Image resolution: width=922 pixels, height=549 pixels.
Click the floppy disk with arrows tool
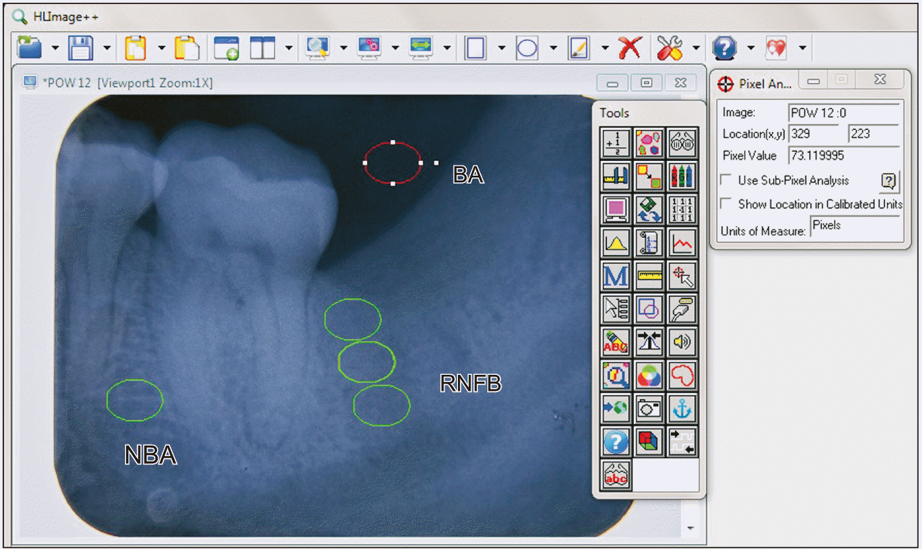649,210
